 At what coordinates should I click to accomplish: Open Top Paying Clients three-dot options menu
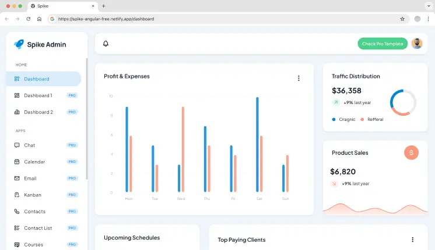[x=412, y=240]
